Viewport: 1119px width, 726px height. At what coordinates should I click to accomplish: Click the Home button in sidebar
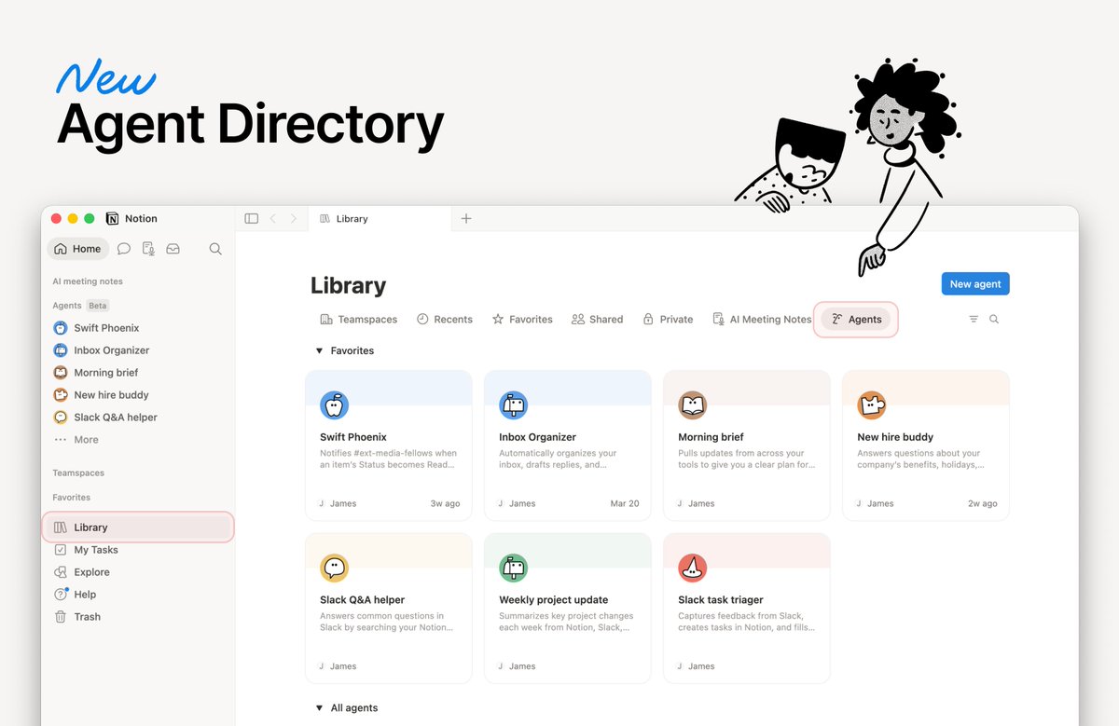77,249
